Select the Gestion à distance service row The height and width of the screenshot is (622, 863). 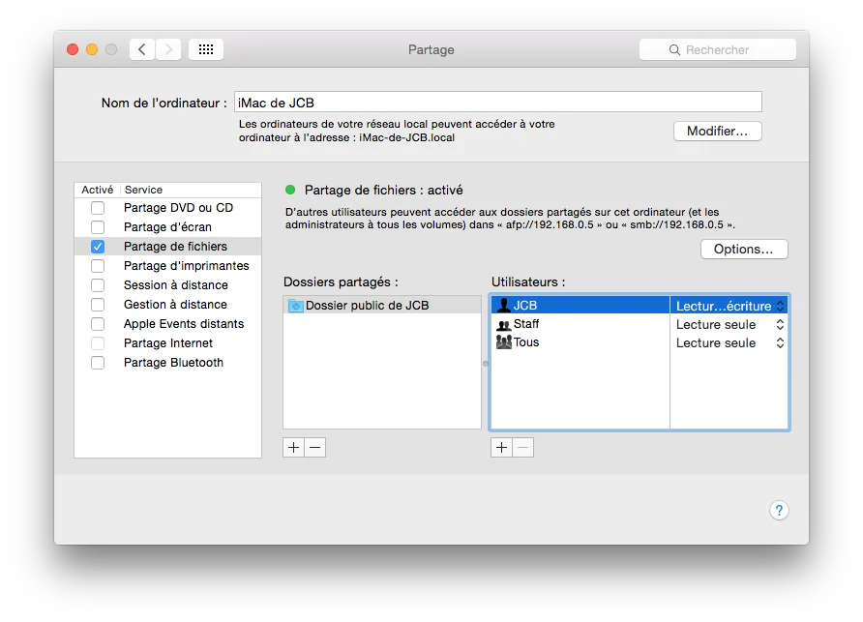168,305
